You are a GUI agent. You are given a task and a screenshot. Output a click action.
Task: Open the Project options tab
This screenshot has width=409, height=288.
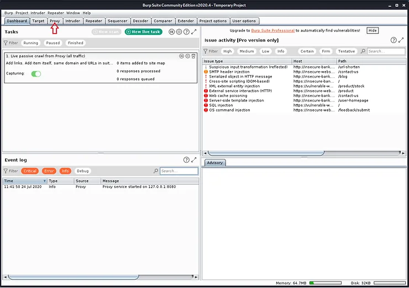[x=213, y=21]
